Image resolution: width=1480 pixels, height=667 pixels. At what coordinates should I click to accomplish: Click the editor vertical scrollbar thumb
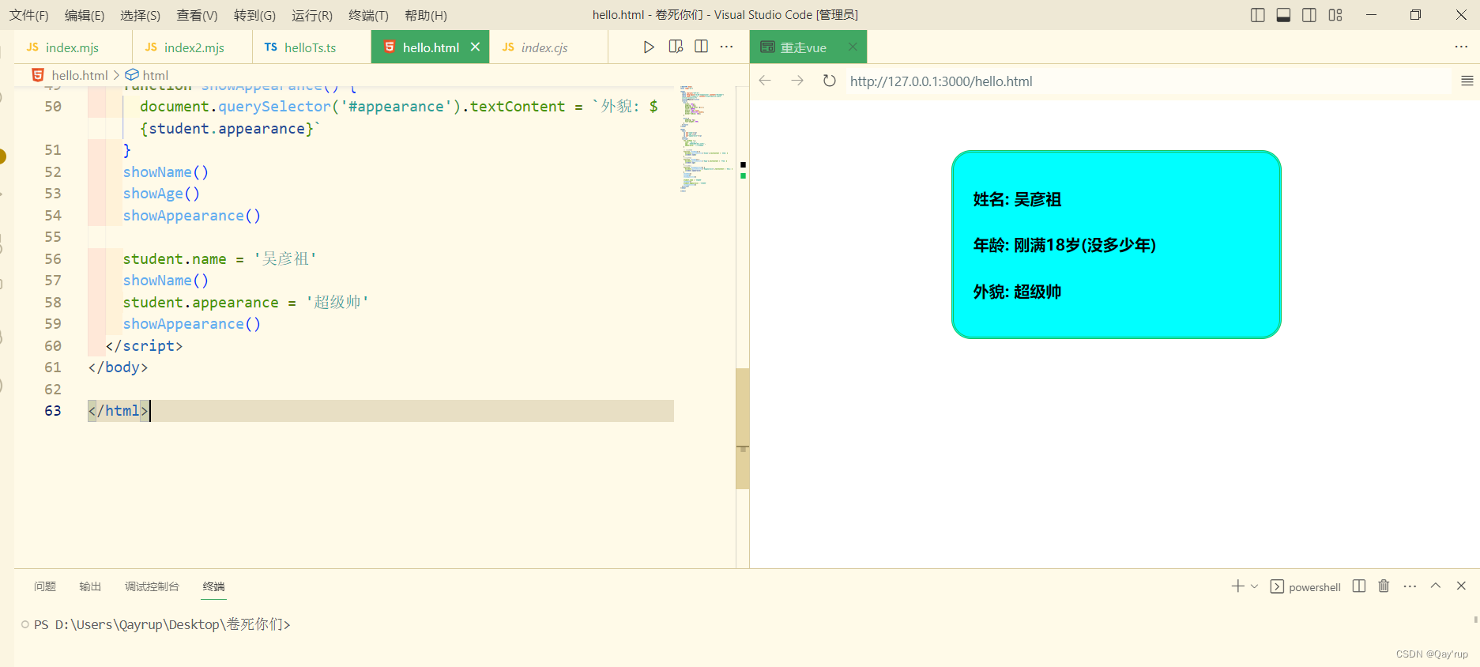coord(743,428)
